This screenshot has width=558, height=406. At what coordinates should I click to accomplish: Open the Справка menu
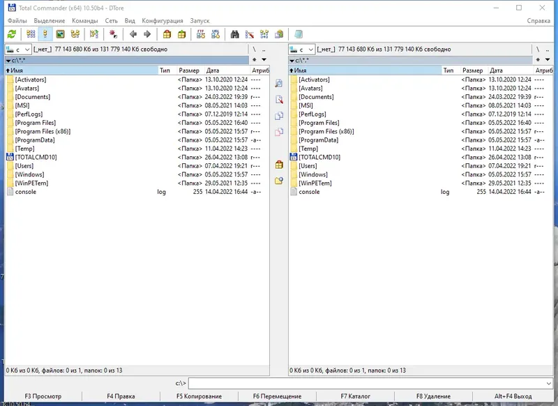(538, 21)
